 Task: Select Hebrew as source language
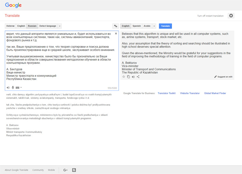pos(10,26)
